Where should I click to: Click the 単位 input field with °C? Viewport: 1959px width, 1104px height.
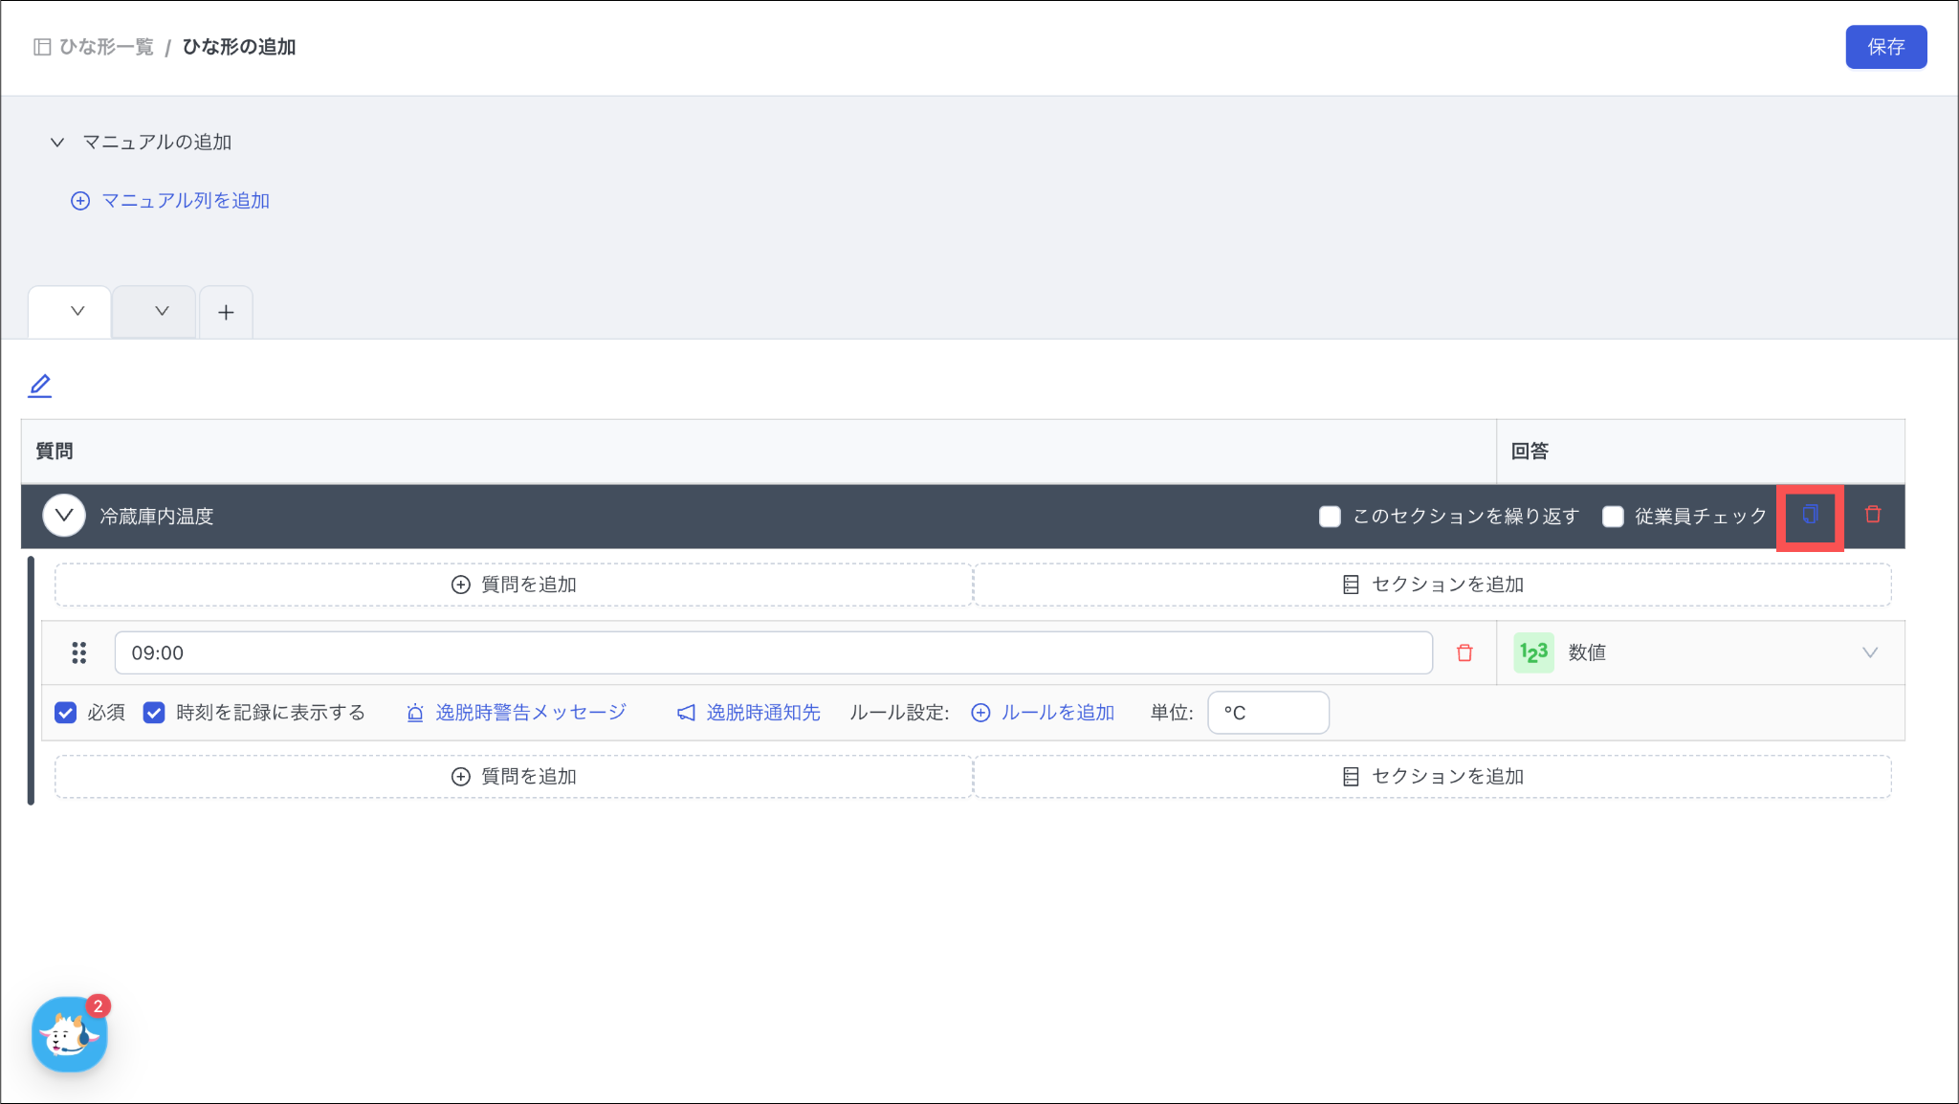click(x=1267, y=713)
